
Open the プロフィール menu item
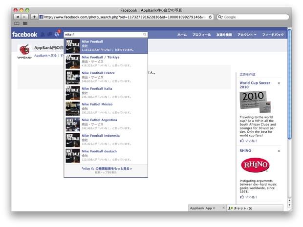pos(201,35)
